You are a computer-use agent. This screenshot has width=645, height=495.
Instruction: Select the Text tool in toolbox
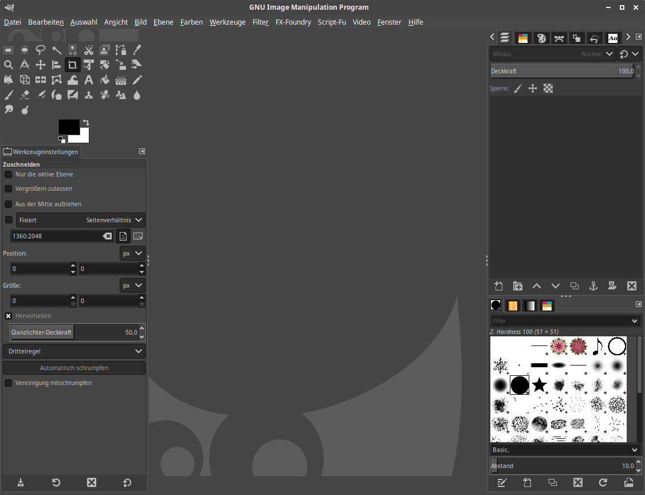(x=89, y=80)
